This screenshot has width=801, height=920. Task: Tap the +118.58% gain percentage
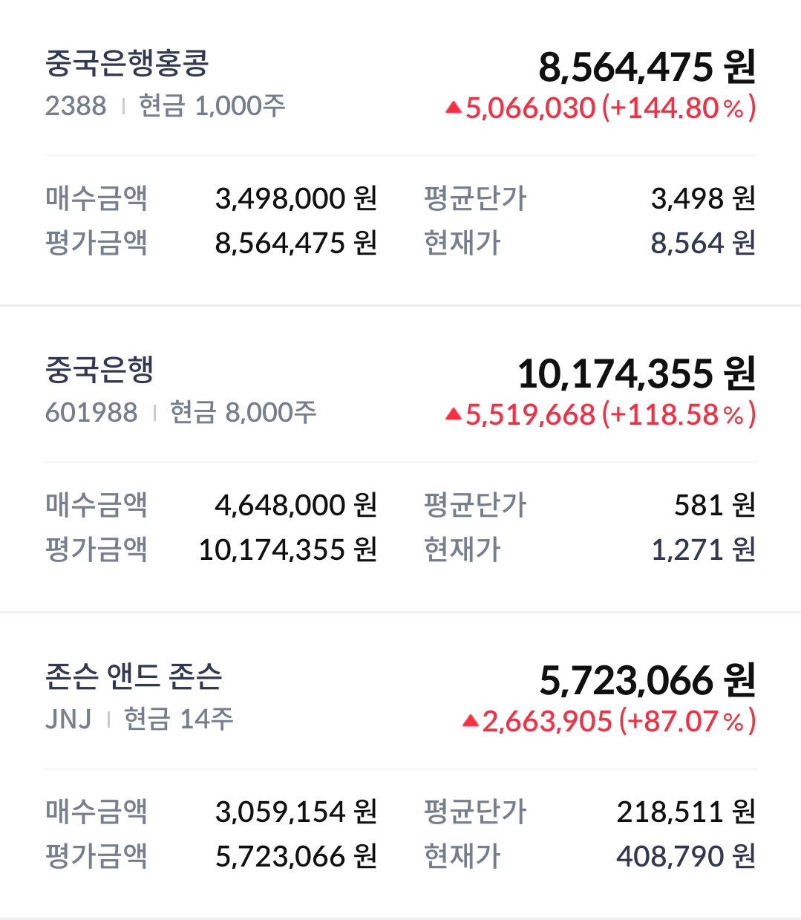coord(679,415)
